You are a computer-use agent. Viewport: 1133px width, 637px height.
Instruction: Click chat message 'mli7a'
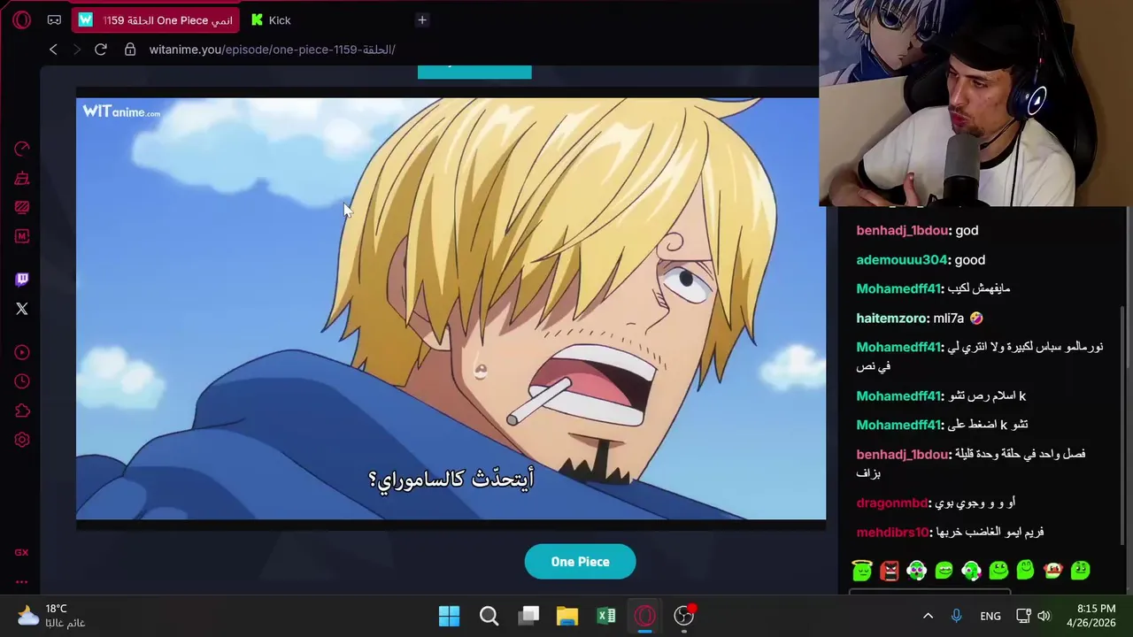[948, 318]
